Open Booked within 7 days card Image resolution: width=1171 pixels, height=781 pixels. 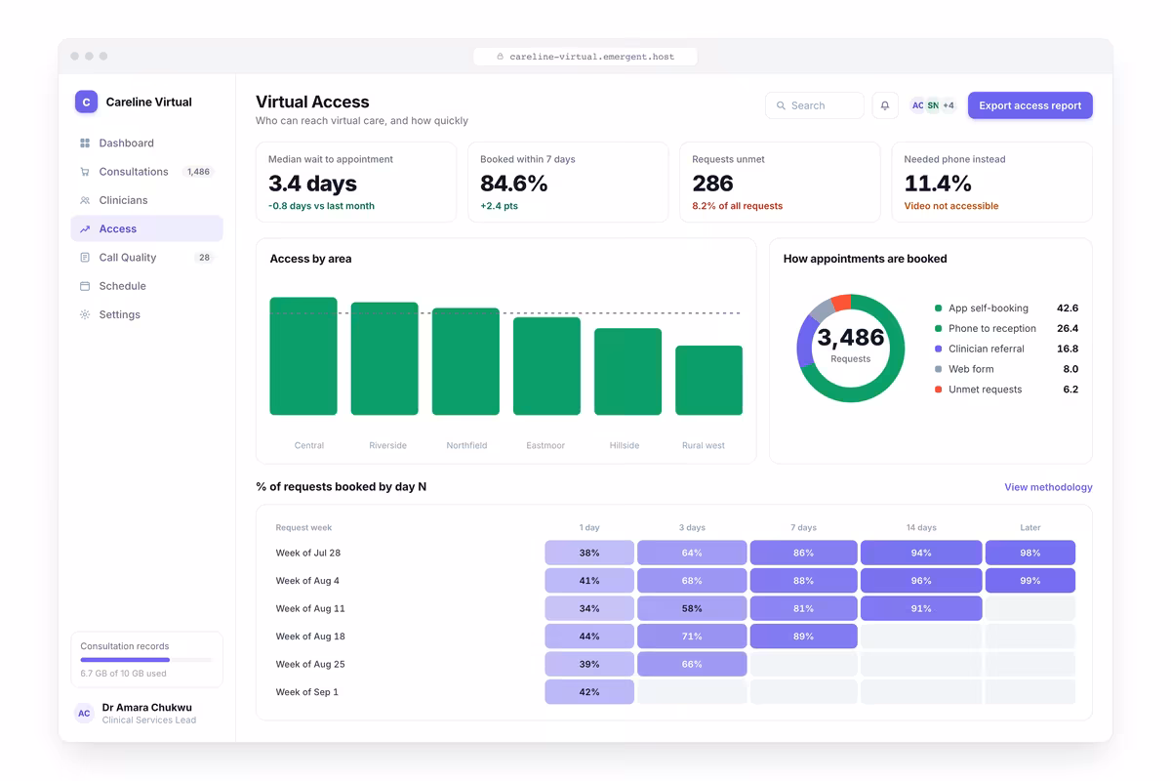(x=568, y=183)
